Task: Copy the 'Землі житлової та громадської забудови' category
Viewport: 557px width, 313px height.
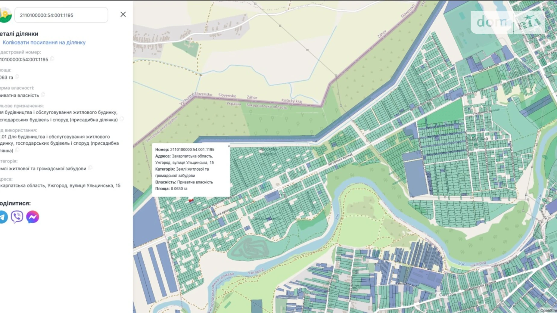Action: (90, 168)
